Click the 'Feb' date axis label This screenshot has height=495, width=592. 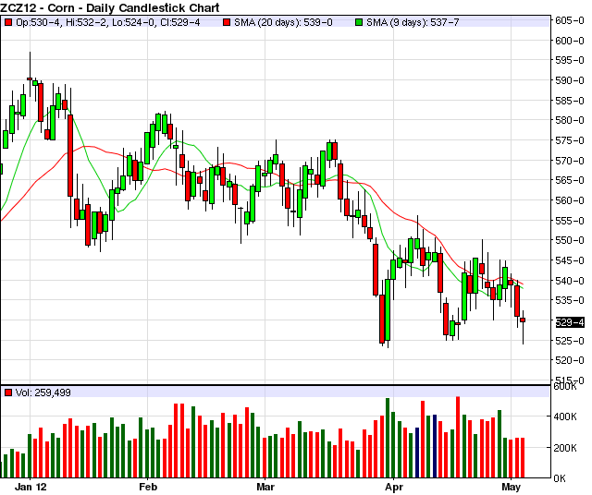click(x=148, y=487)
